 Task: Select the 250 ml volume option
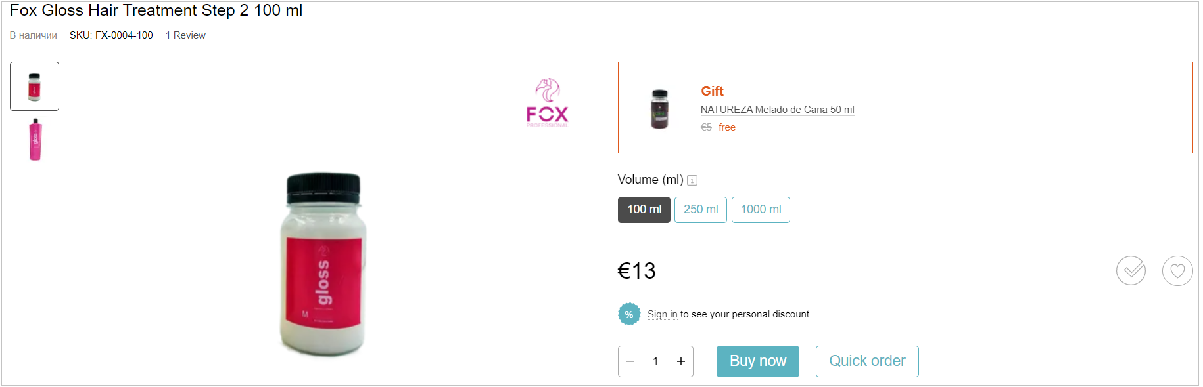pos(701,210)
